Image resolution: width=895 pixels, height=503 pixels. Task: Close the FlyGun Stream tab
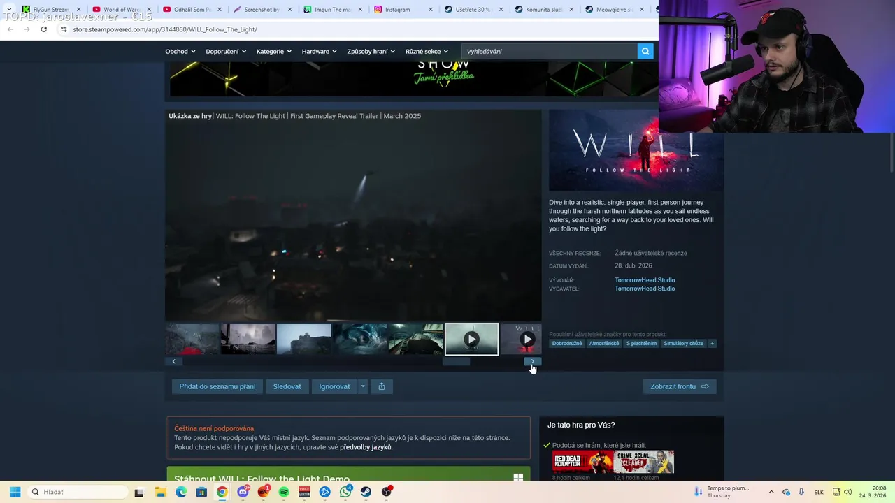tap(78, 10)
